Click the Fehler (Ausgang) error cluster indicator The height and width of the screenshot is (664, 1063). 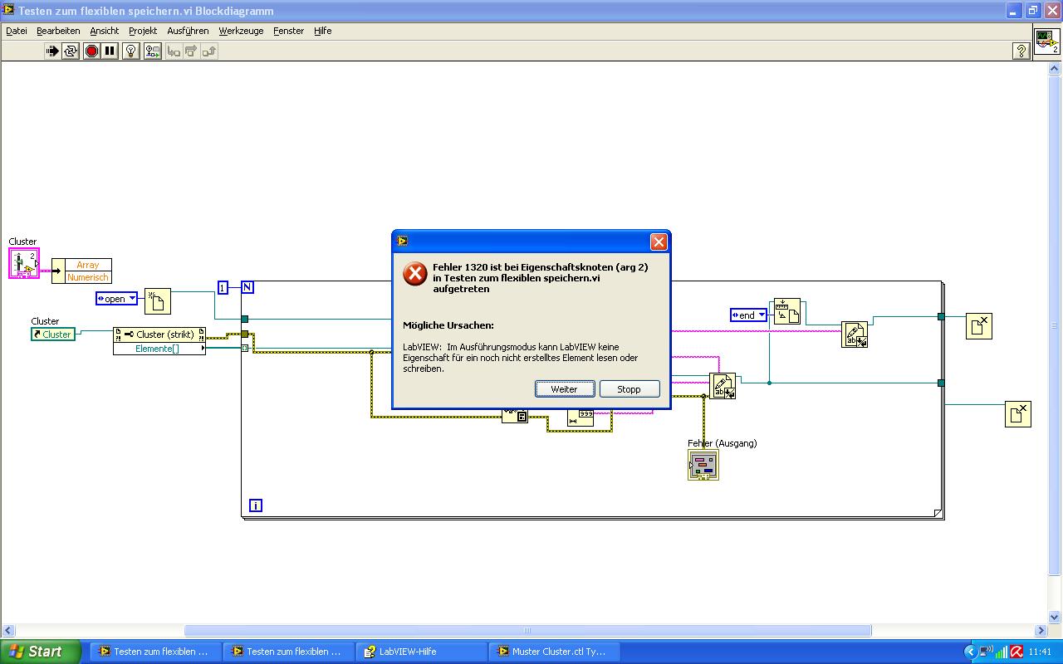pos(703,465)
